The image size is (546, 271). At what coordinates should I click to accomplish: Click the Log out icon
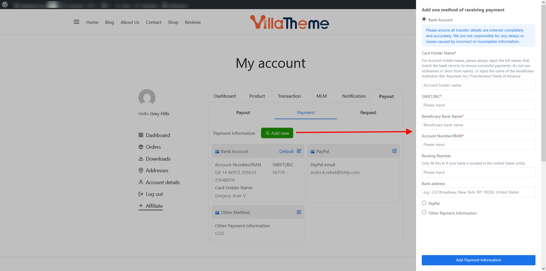[x=141, y=194]
